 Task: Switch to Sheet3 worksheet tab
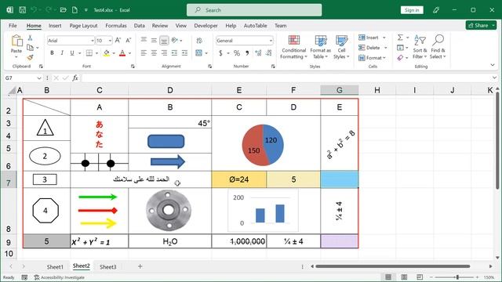pyautogui.click(x=108, y=266)
